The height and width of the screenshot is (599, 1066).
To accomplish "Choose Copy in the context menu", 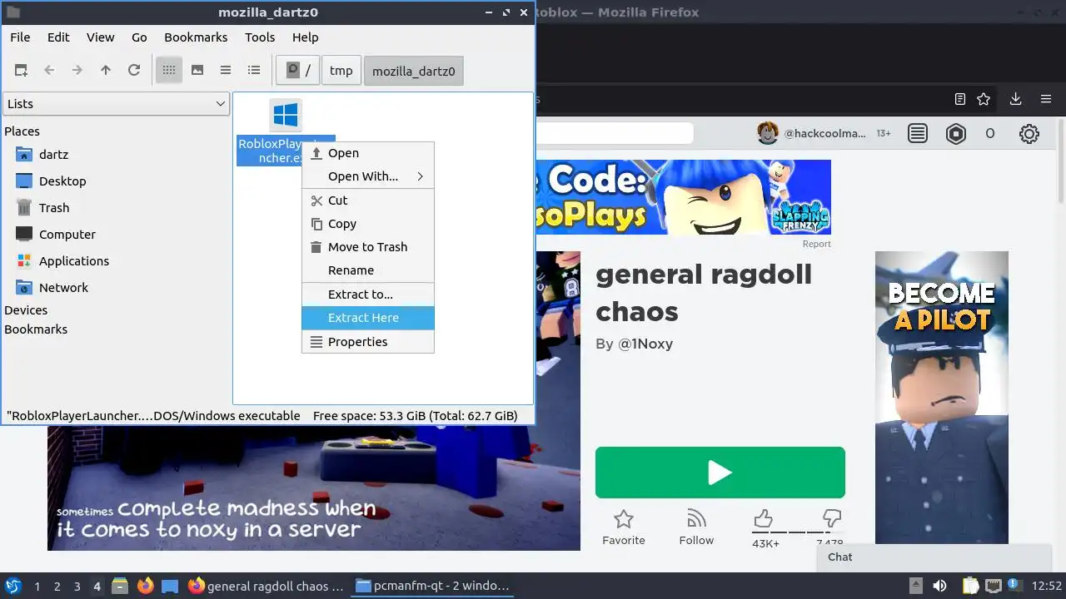I will point(368,224).
